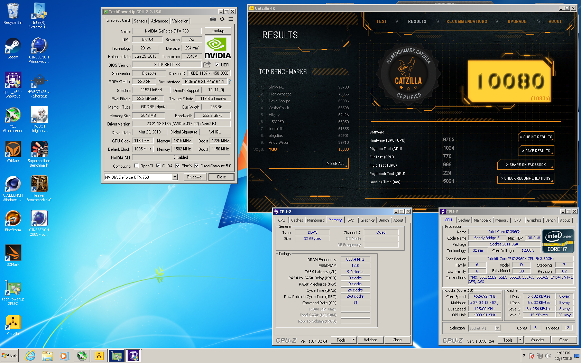Click SAVE RESULTS in Catzilla
The width and height of the screenshot is (581, 363).
click(536, 151)
